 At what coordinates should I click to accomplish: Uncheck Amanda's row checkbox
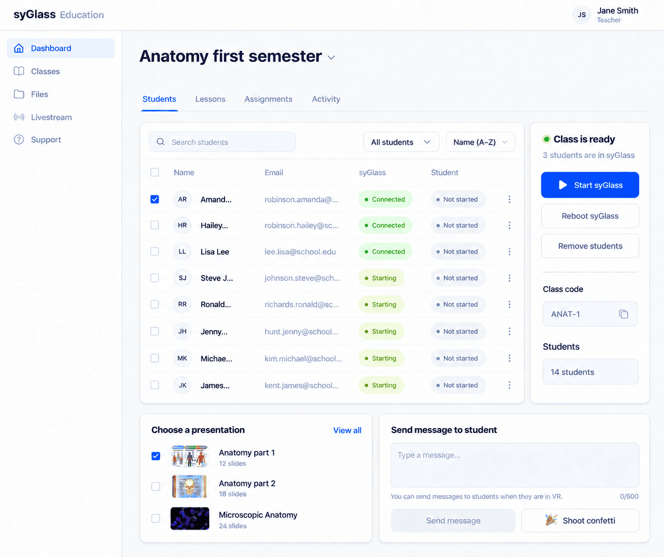pyautogui.click(x=155, y=199)
